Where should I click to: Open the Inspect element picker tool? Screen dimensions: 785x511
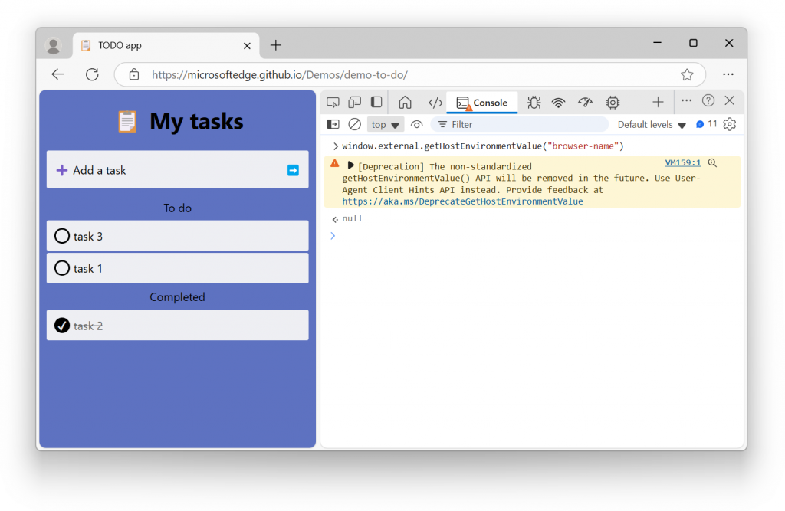pos(333,102)
